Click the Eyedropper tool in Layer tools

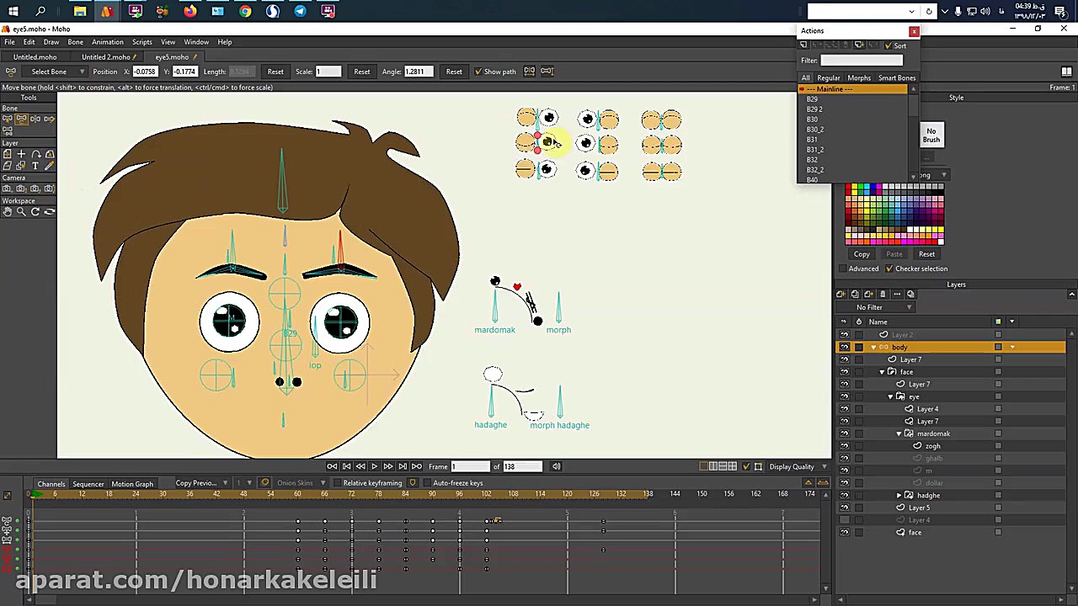pyautogui.click(x=50, y=166)
